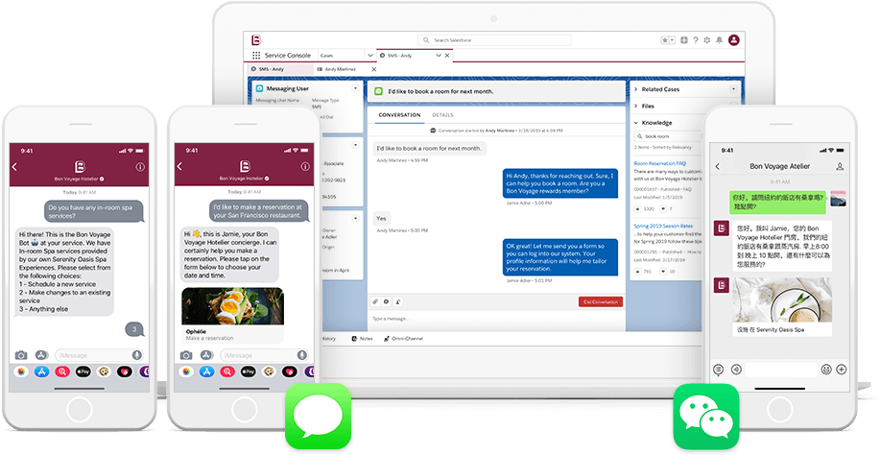Viewport: 880px width, 455px height.
Task: Tap the info icon on the leftmost phone
Action: [140, 167]
